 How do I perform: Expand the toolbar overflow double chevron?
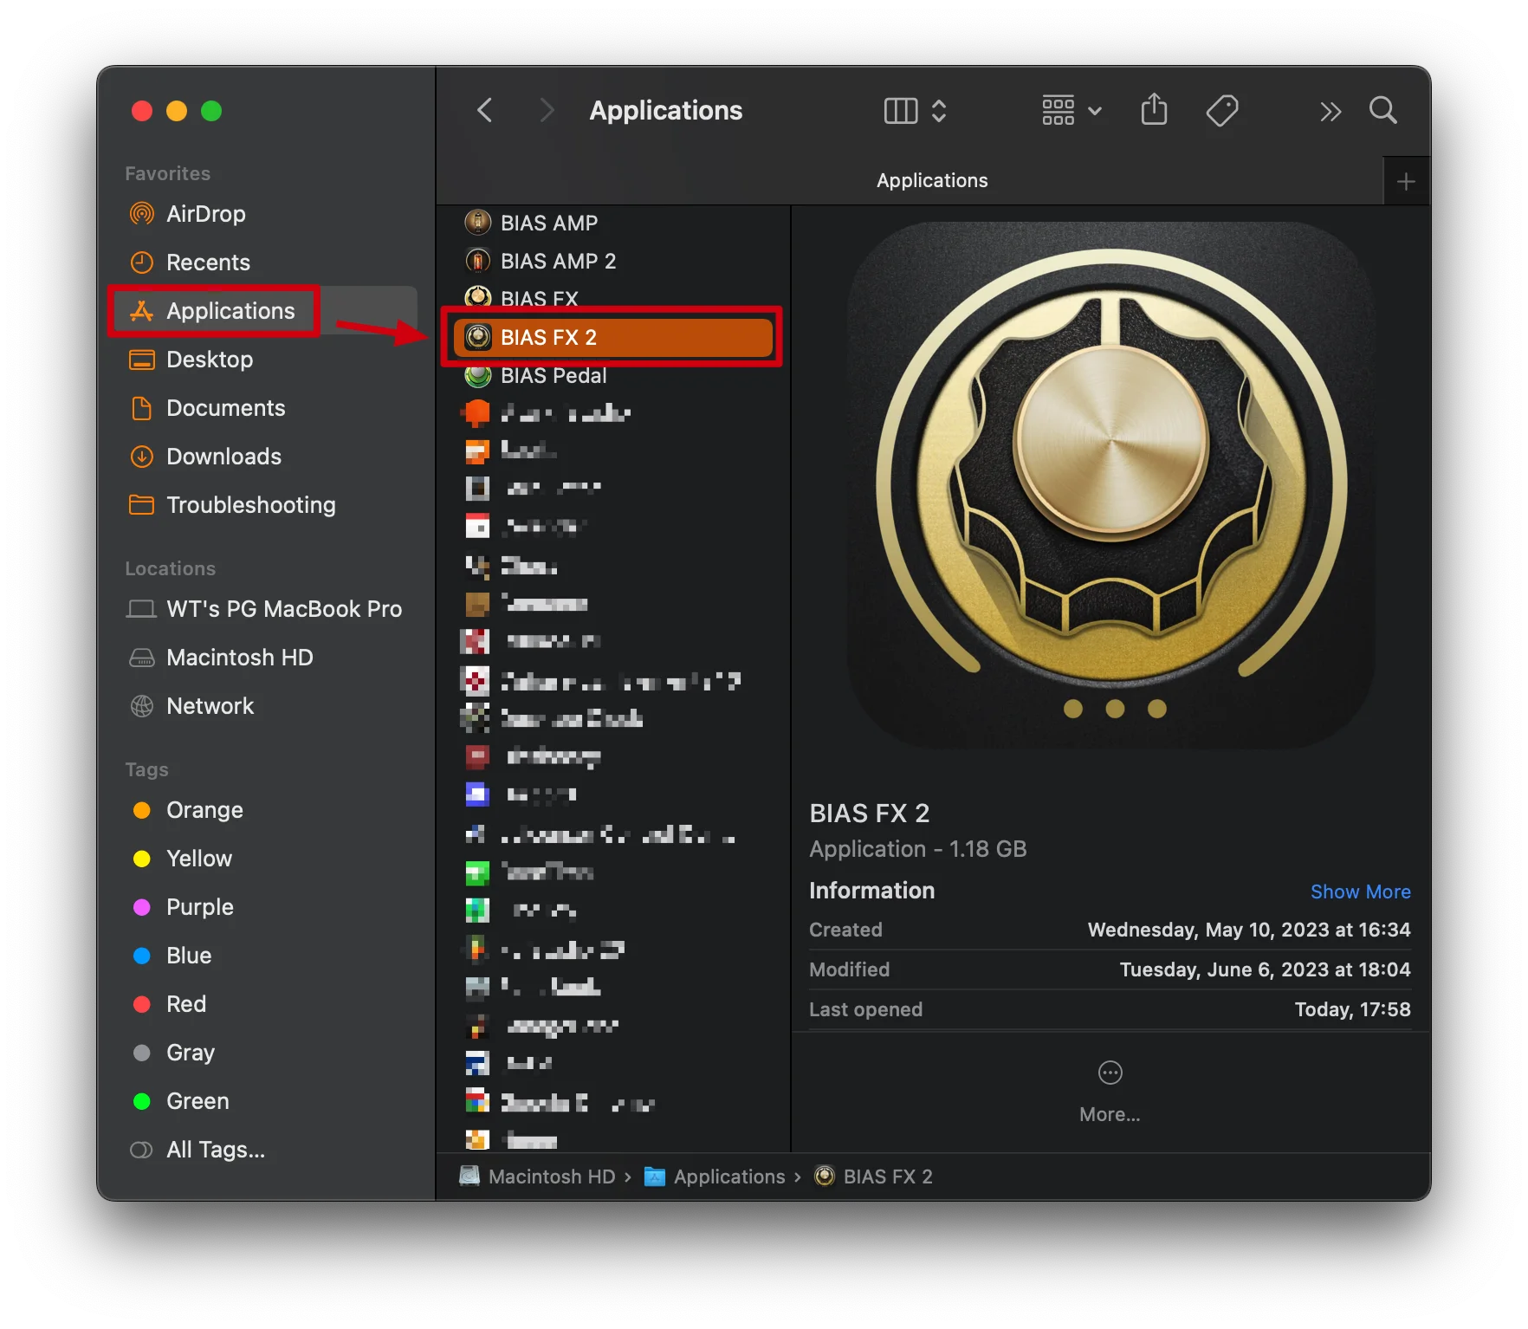[1330, 112]
